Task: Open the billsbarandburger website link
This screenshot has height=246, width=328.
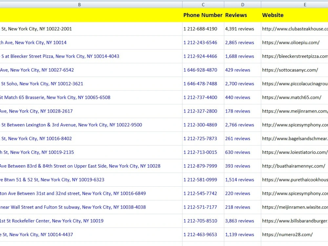Action: point(295,221)
